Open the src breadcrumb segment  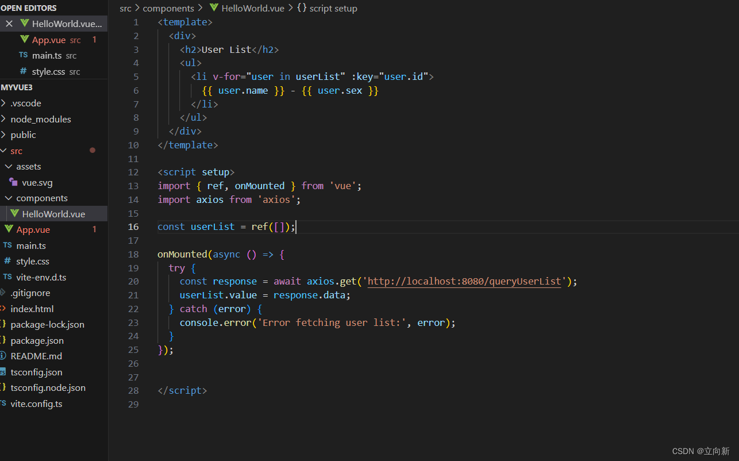(125, 8)
